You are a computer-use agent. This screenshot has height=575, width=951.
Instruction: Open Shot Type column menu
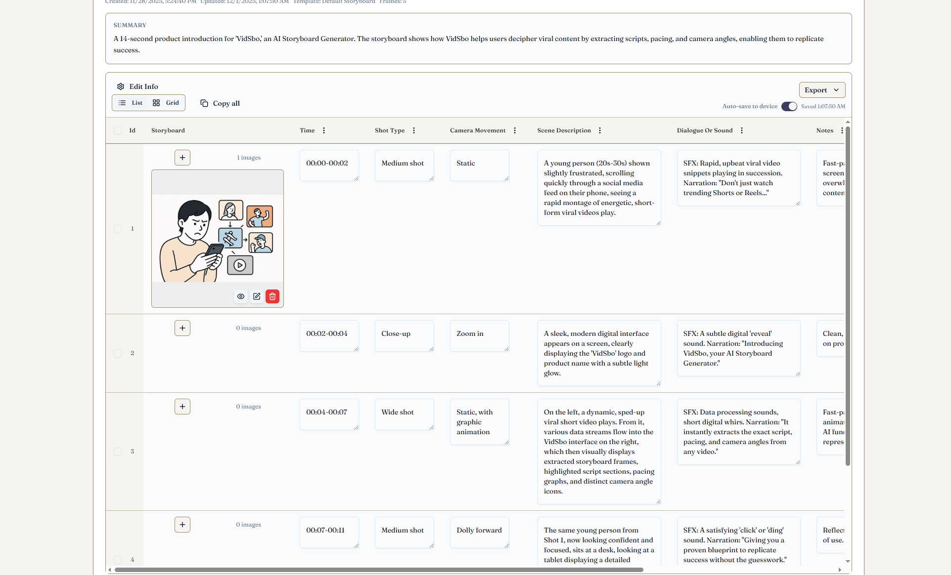(x=414, y=130)
